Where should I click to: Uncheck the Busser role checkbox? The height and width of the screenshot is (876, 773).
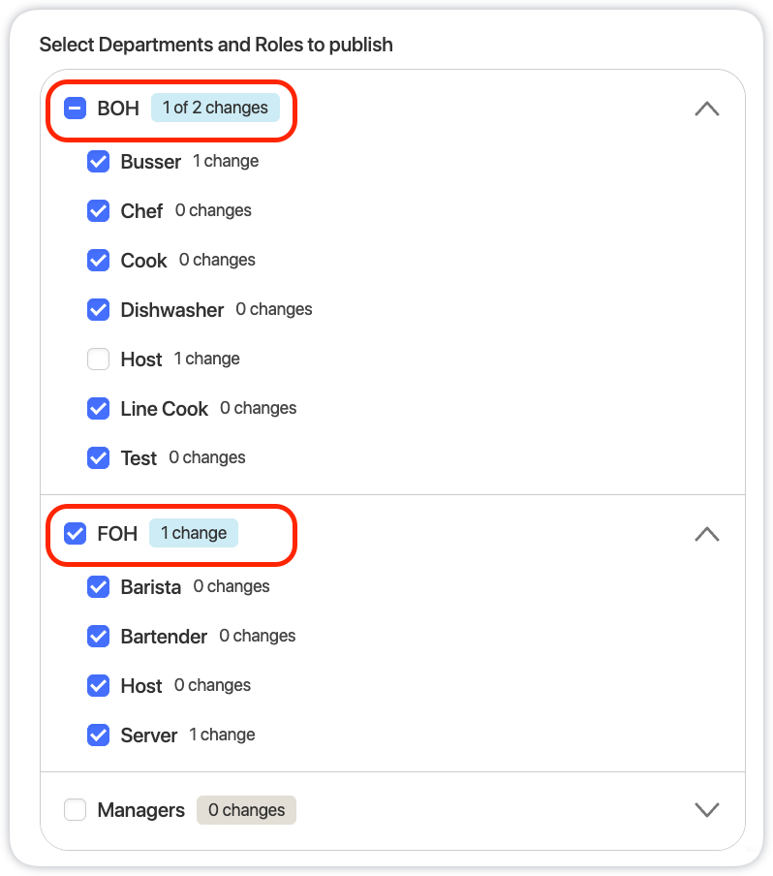(x=98, y=162)
